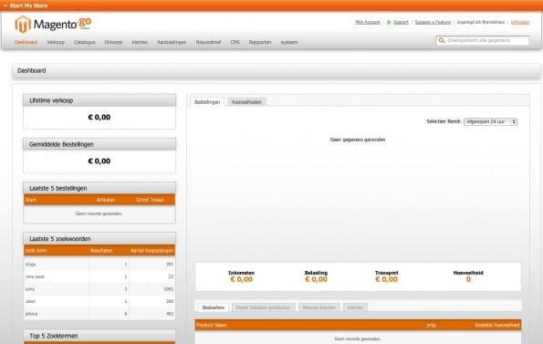Expand the Start My Store arrow

5,5
